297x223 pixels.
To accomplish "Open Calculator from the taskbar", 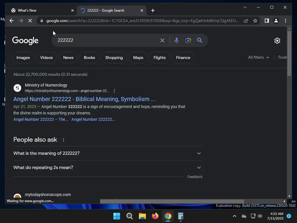I will [x=180, y=216].
